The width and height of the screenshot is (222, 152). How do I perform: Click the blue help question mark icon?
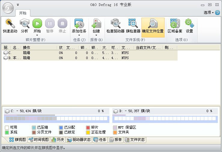click(217, 13)
